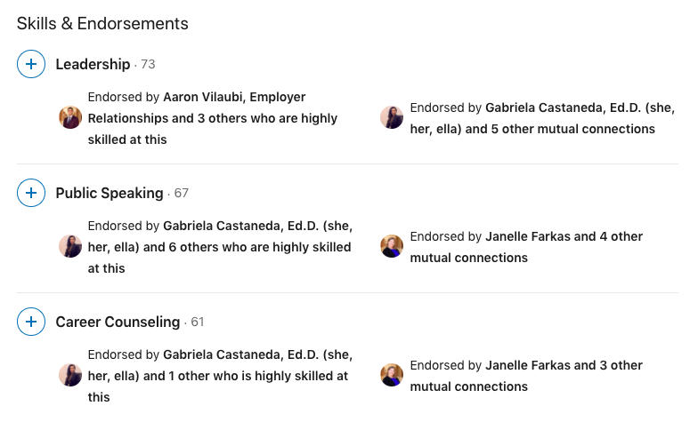Open Public Speaking's 6 others highly skilled text
The height and width of the screenshot is (422, 698).
[x=218, y=247]
